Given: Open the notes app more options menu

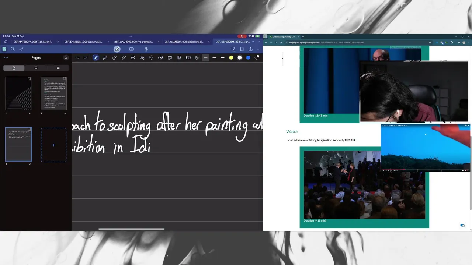Looking at the screenshot, I should click(x=259, y=49).
